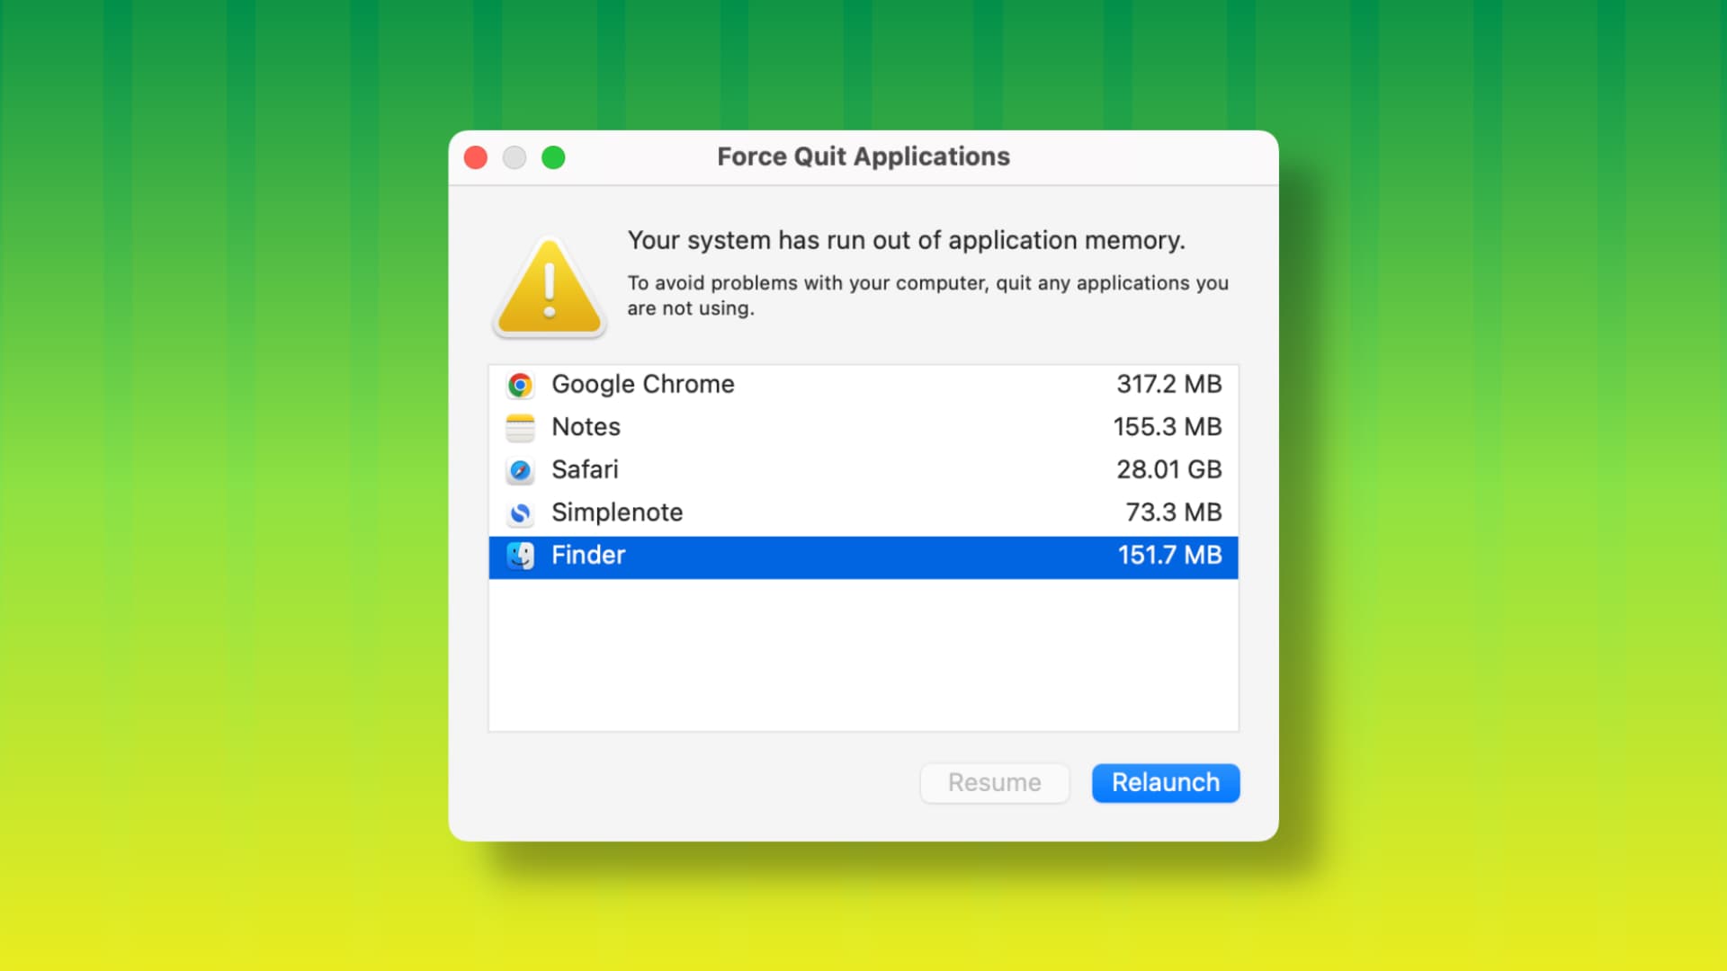This screenshot has width=1727, height=971.
Task: Click the Relaunch button
Action: tap(1166, 783)
